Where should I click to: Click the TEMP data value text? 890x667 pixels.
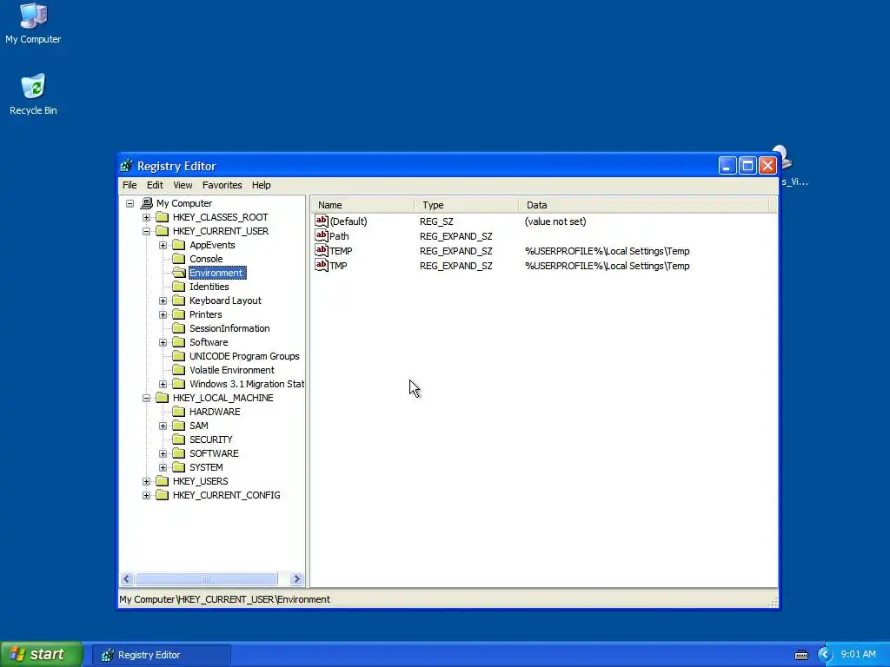pos(607,251)
